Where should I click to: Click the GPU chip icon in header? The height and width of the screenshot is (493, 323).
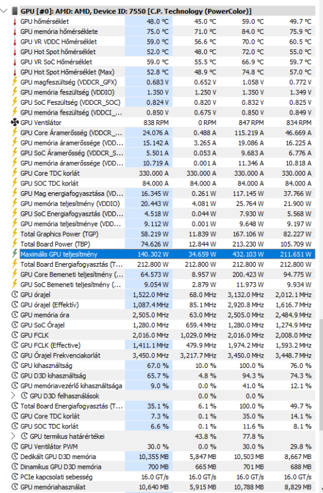pyautogui.click(x=14, y=11)
